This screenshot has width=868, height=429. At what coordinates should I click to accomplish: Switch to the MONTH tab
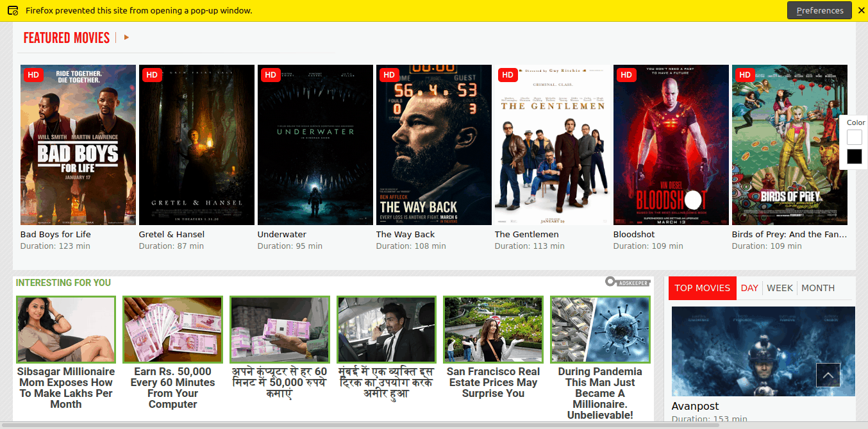[x=818, y=288]
